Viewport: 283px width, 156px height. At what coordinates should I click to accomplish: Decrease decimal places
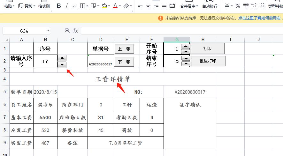pos(262,6)
